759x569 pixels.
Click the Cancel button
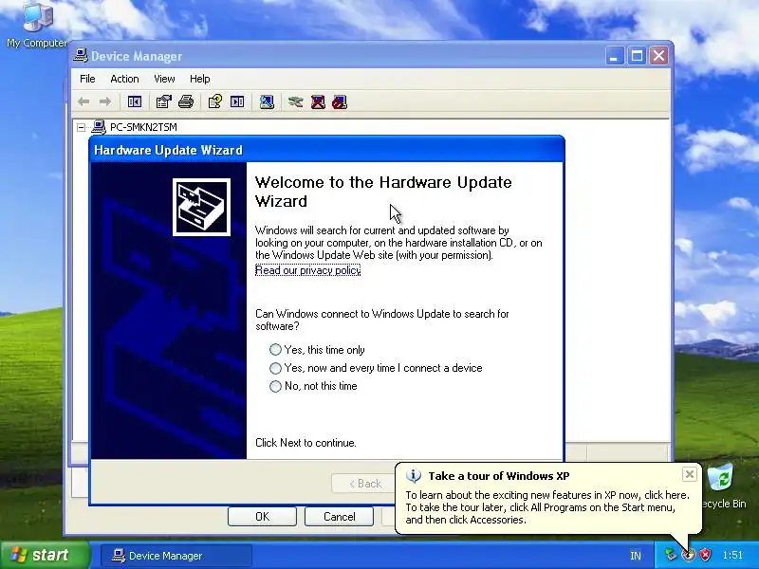coord(339,517)
